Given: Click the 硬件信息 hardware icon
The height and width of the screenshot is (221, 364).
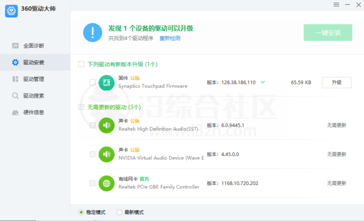Looking at the screenshot, I should click(15, 113).
